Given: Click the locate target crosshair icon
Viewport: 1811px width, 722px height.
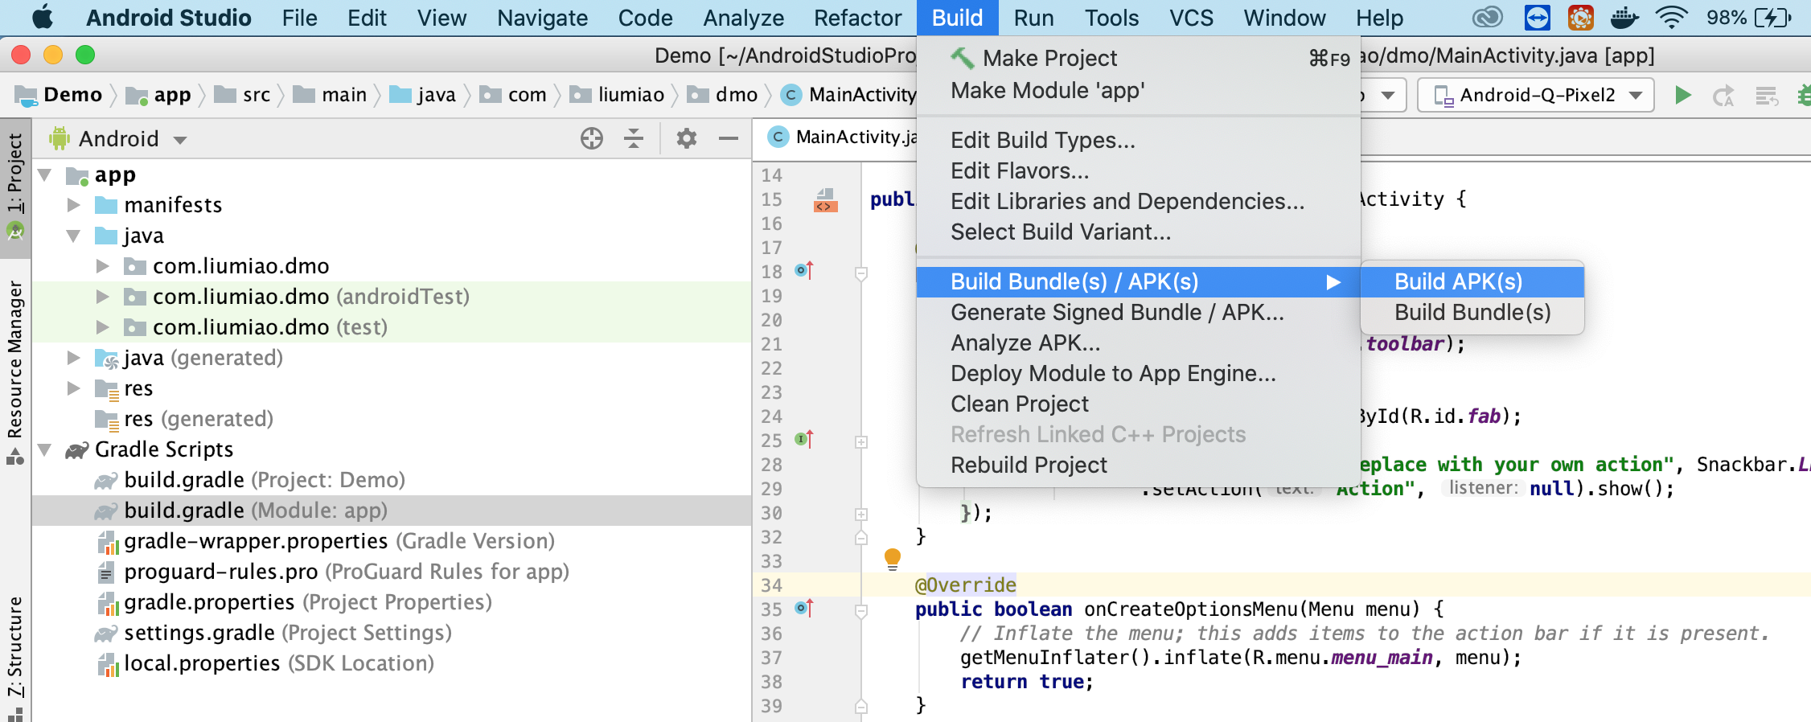Looking at the screenshot, I should tap(592, 138).
